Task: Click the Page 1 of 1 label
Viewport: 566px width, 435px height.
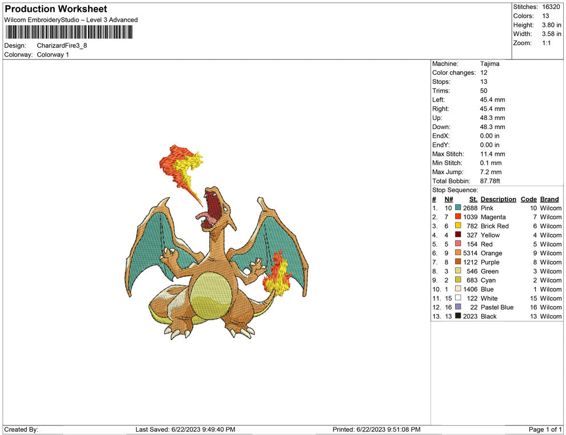Action: 544,429
